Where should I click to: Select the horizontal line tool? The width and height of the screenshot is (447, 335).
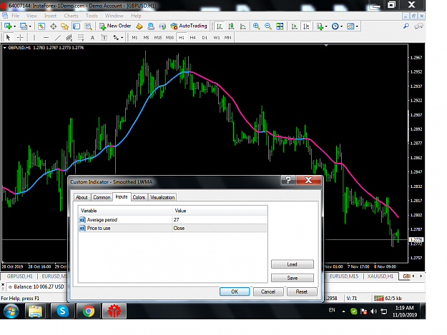[46, 37]
